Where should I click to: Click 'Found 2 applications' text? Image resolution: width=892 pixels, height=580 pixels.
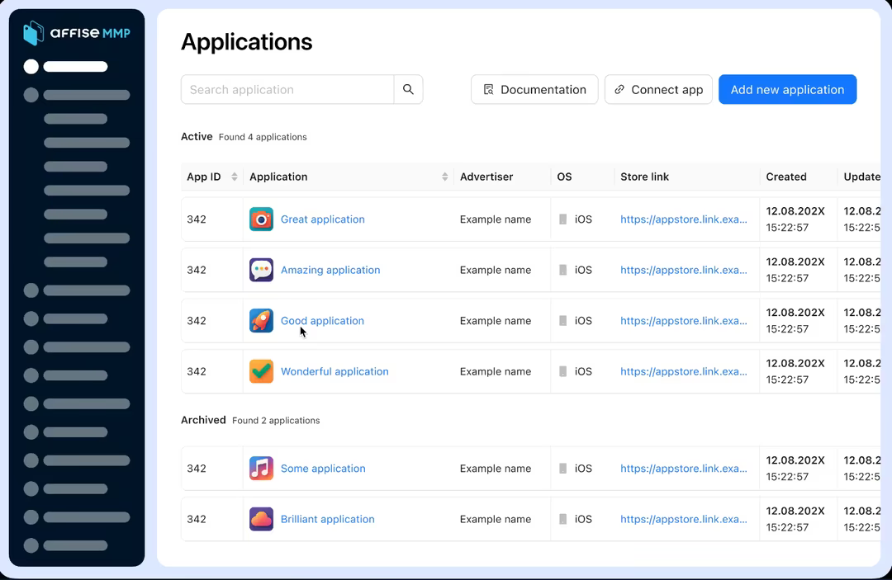276,421
